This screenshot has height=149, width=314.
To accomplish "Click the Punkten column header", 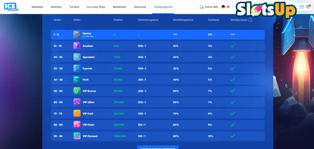I will 118,20.
